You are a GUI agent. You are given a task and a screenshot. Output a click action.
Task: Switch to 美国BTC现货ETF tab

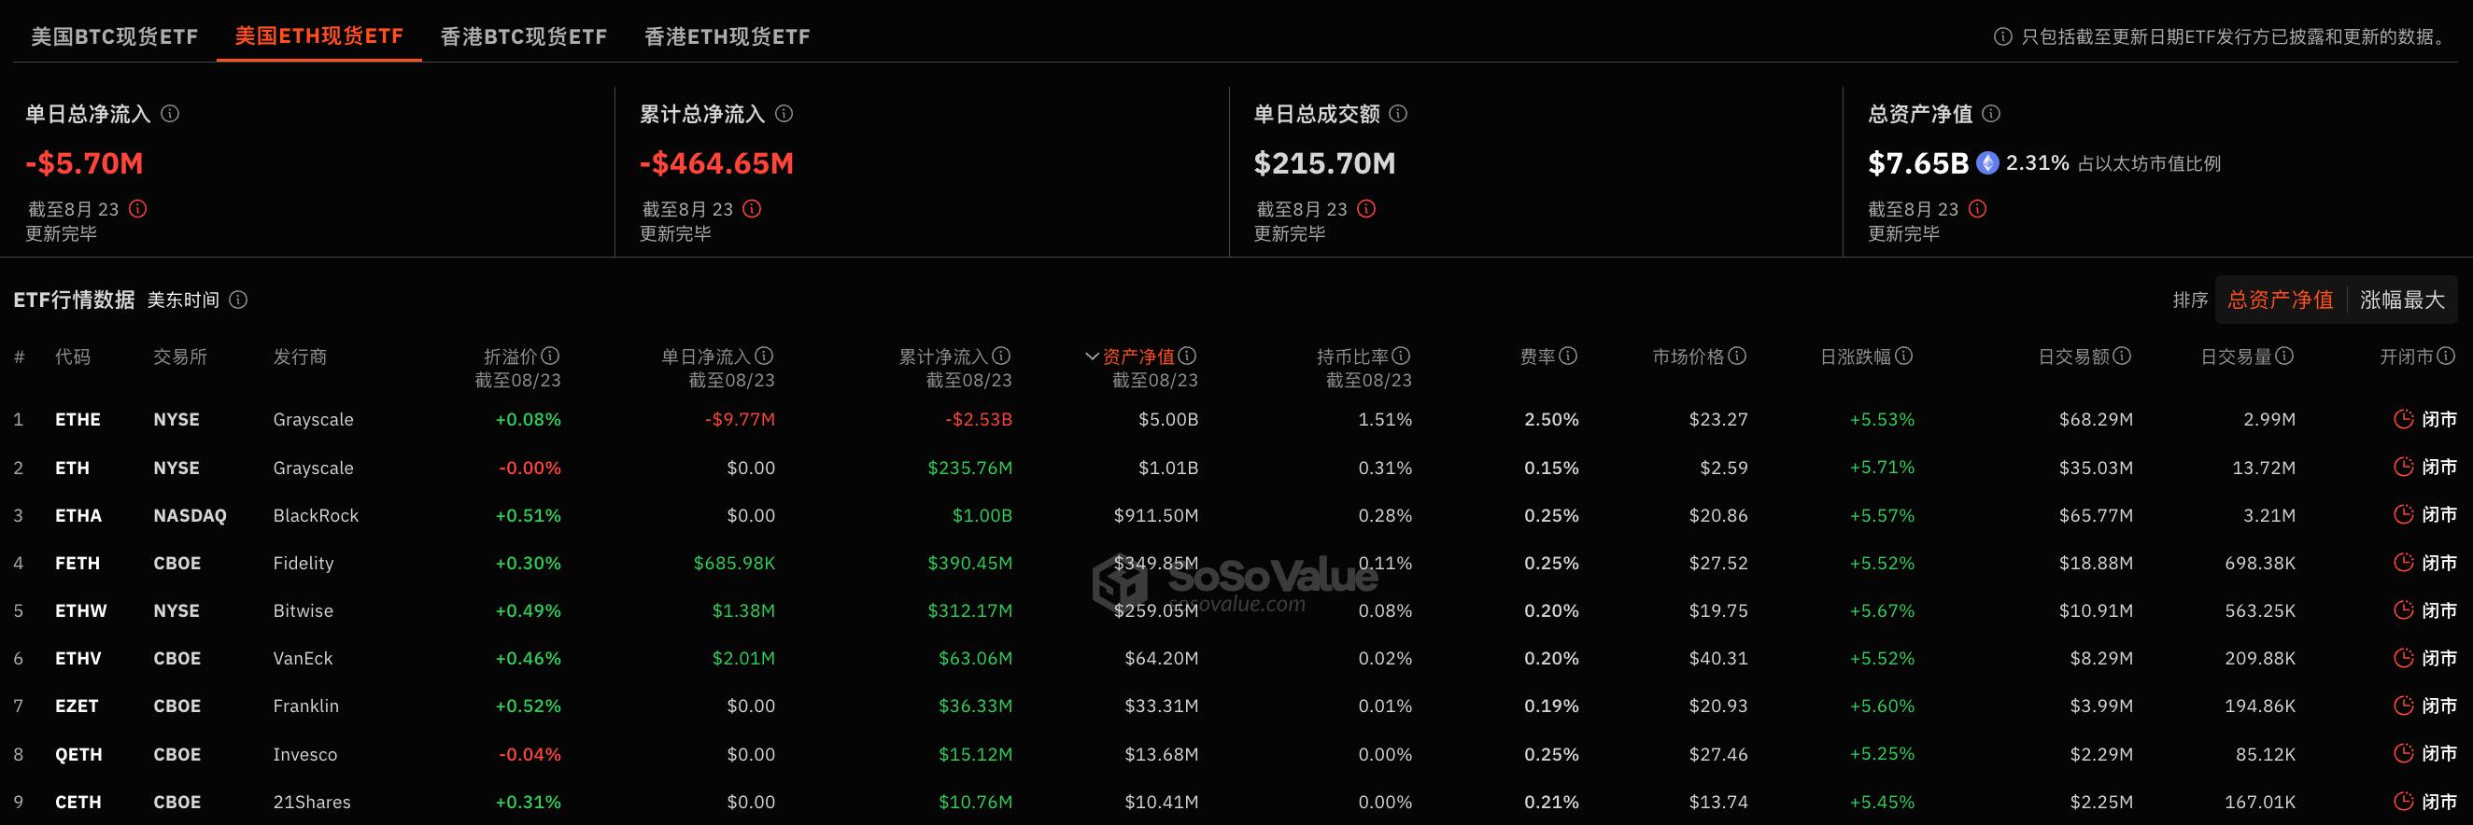pos(114,36)
